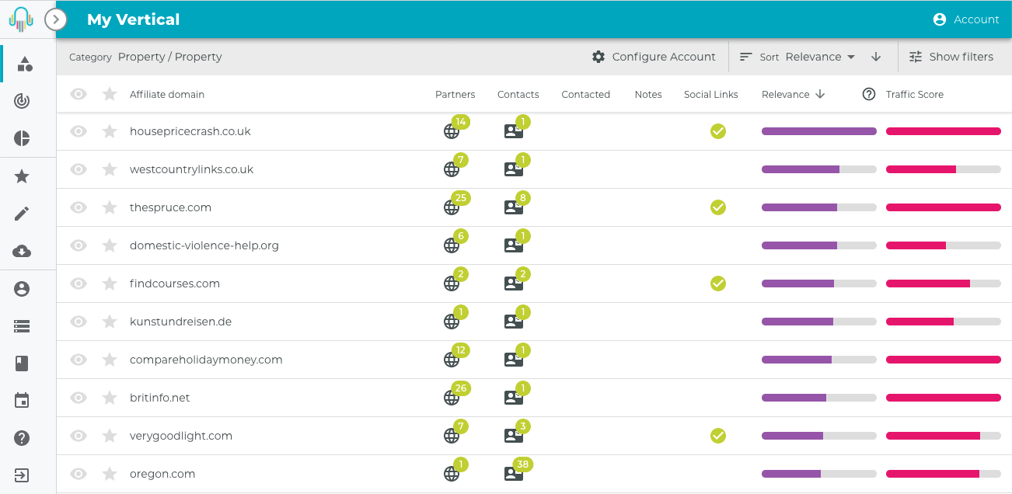Open the pencil edit sidebar icon
The width and height of the screenshot is (1012, 494).
(22, 214)
